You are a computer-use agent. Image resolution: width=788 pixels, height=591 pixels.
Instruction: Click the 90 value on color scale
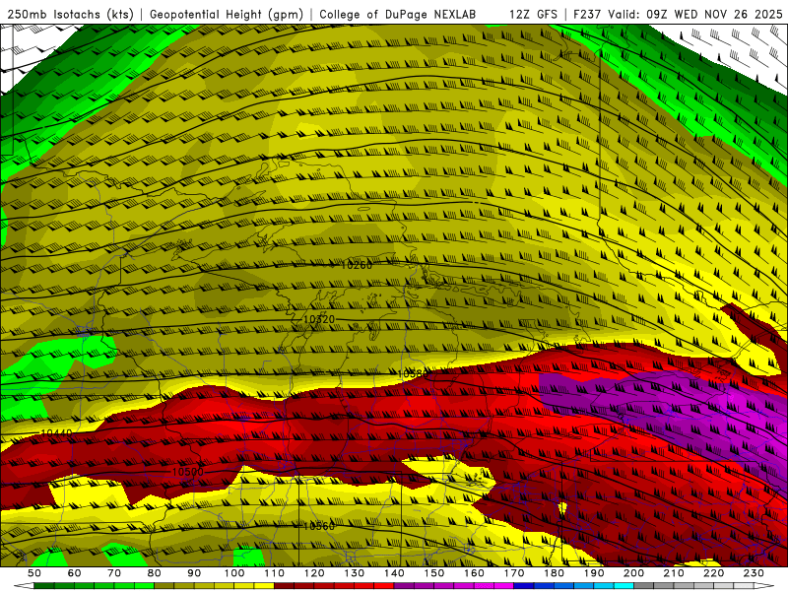194,573
